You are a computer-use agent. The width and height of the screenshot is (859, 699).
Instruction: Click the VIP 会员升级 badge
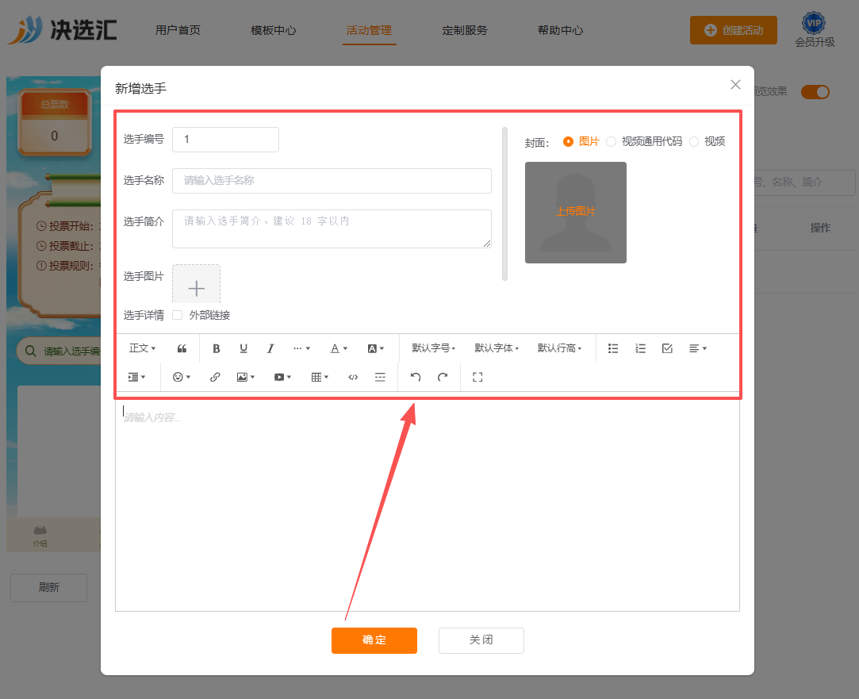coord(815,30)
